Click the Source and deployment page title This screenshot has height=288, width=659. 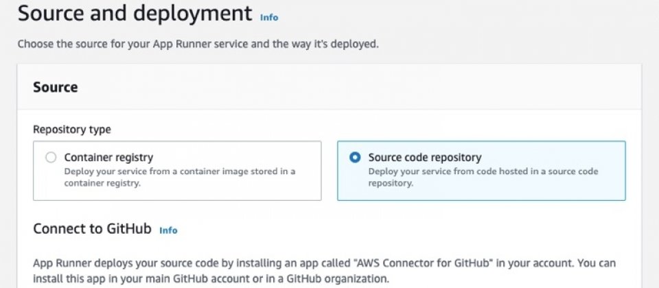[135, 14]
